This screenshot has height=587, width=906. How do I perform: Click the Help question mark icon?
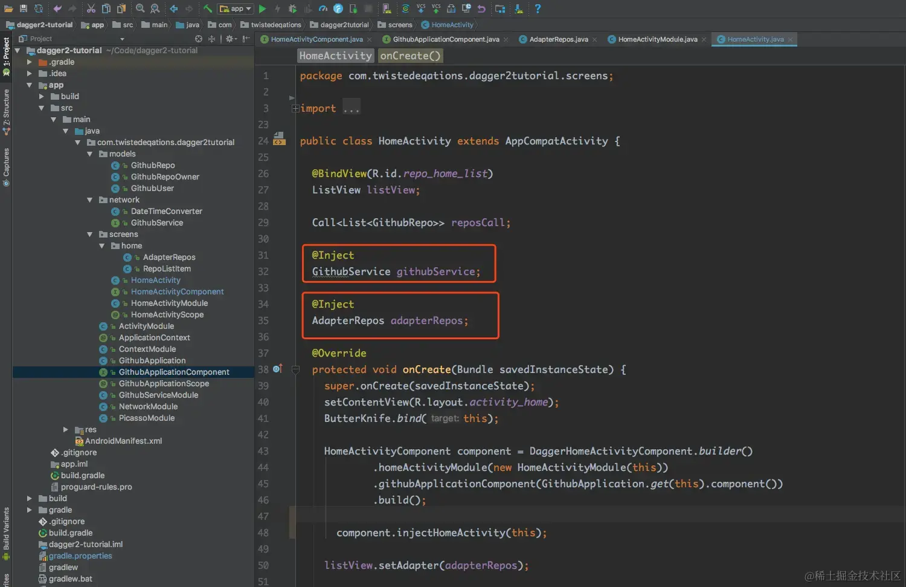pos(538,8)
